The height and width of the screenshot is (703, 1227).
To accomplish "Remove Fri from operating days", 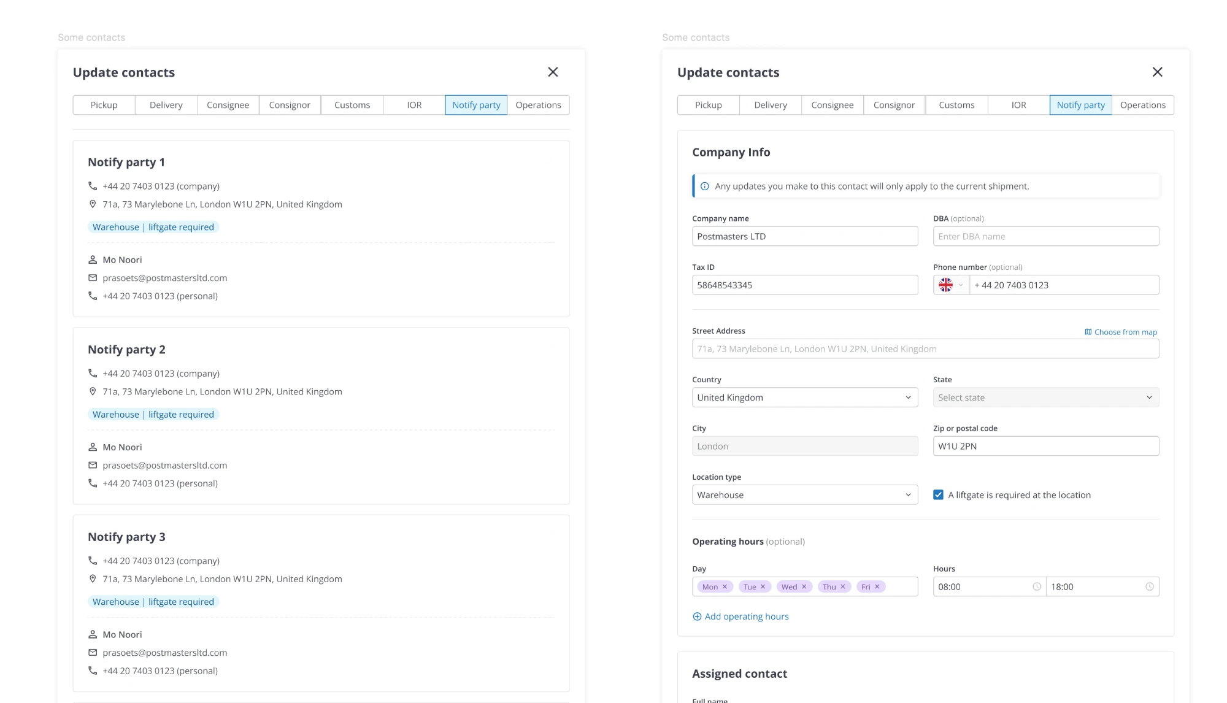I will pos(877,586).
